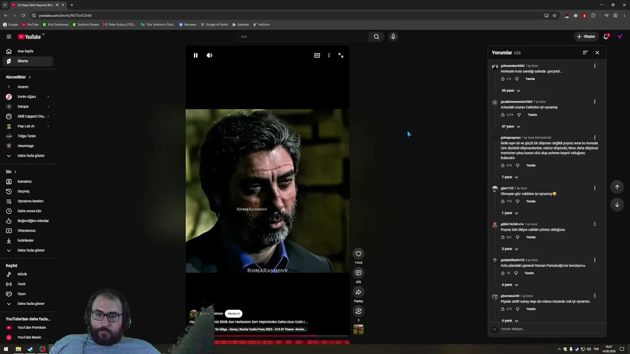Viewport: 630px width, 354px height.
Task: Expand the 7 yanıt replies
Action: click(x=510, y=177)
